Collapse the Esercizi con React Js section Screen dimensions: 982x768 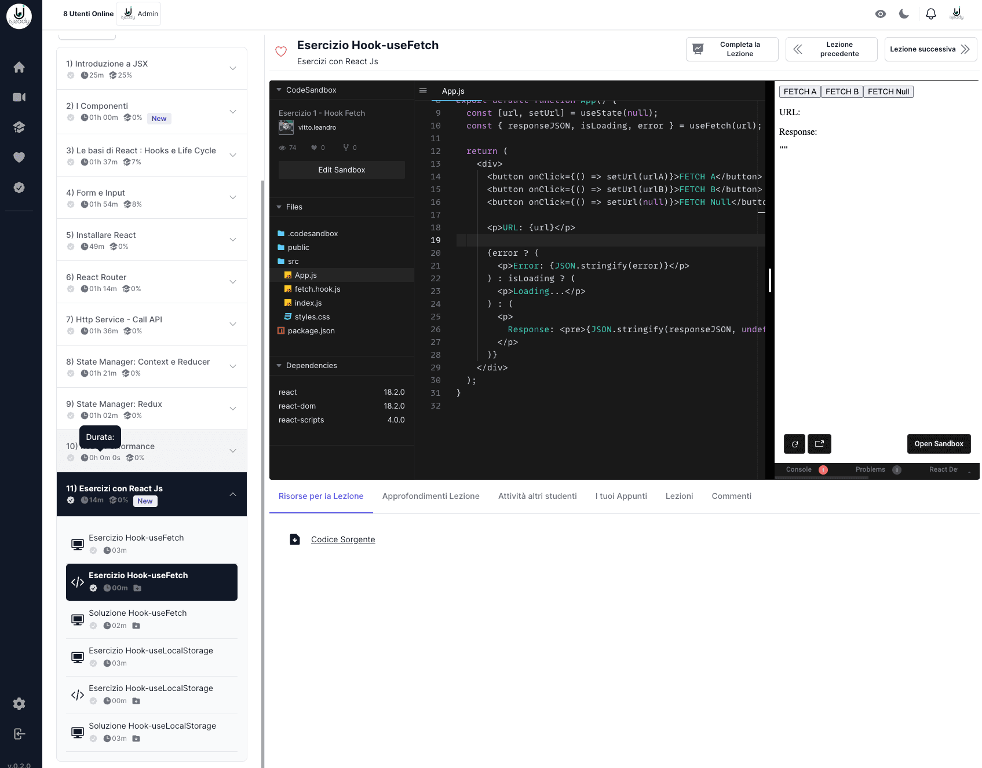233,494
